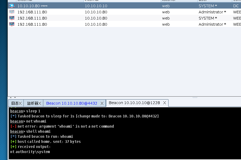Select the external address 10.10.10.80 in the first row
The width and height of the screenshot is (241, 160).
[29, 6]
